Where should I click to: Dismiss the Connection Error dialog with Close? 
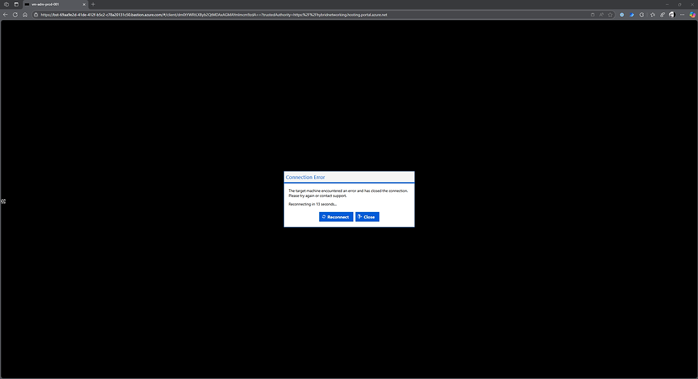pos(368,217)
